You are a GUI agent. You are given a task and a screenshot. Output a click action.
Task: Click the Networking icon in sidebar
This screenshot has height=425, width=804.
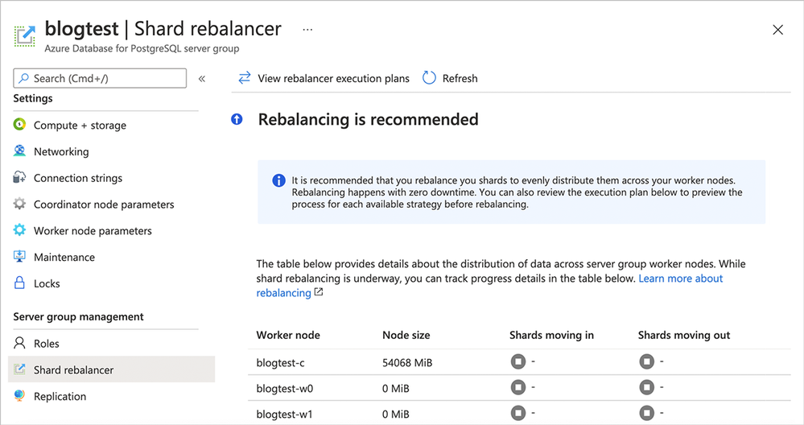(x=20, y=151)
